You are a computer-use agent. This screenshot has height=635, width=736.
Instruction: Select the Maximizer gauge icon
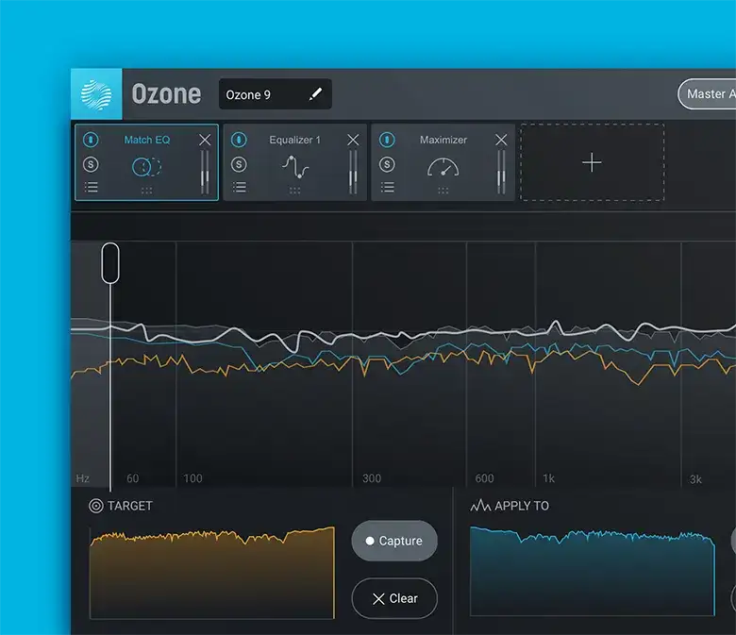click(x=443, y=167)
